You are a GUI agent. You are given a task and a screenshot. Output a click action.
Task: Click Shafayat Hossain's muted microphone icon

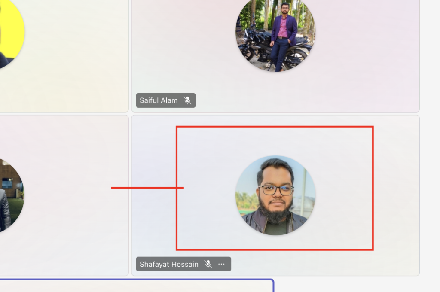(x=208, y=264)
